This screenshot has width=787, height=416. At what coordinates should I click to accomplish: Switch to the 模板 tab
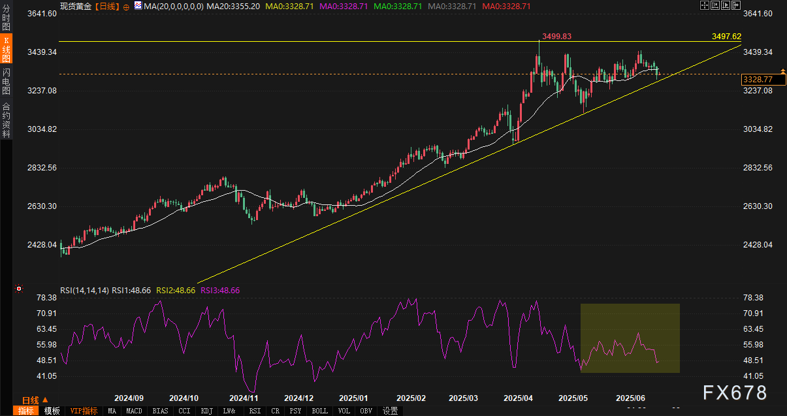click(x=52, y=411)
